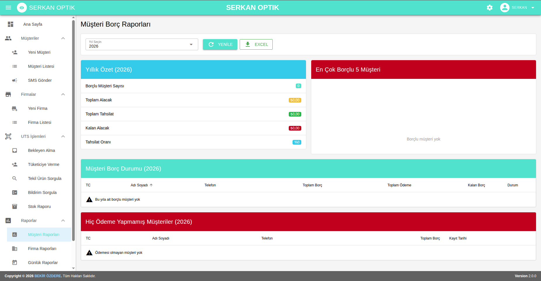The height and width of the screenshot is (281, 541).
Task: Click the Tekil Ürün Sorgula search icon
Action: pyautogui.click(x=15, y=178)
